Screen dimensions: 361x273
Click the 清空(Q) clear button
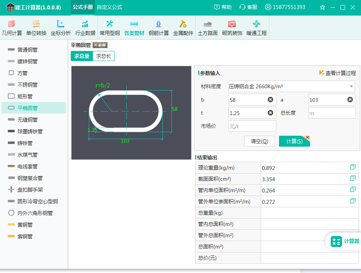260,141
